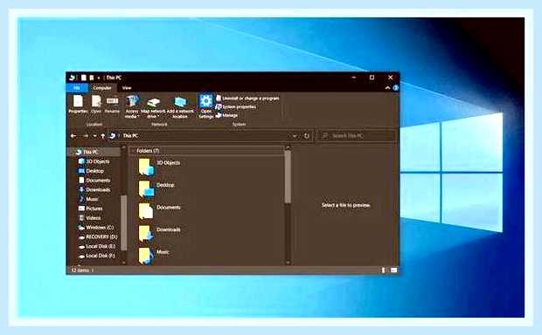Select the 3D Objects folder icon
Screen dimensions: 542x335
[146, 167]
